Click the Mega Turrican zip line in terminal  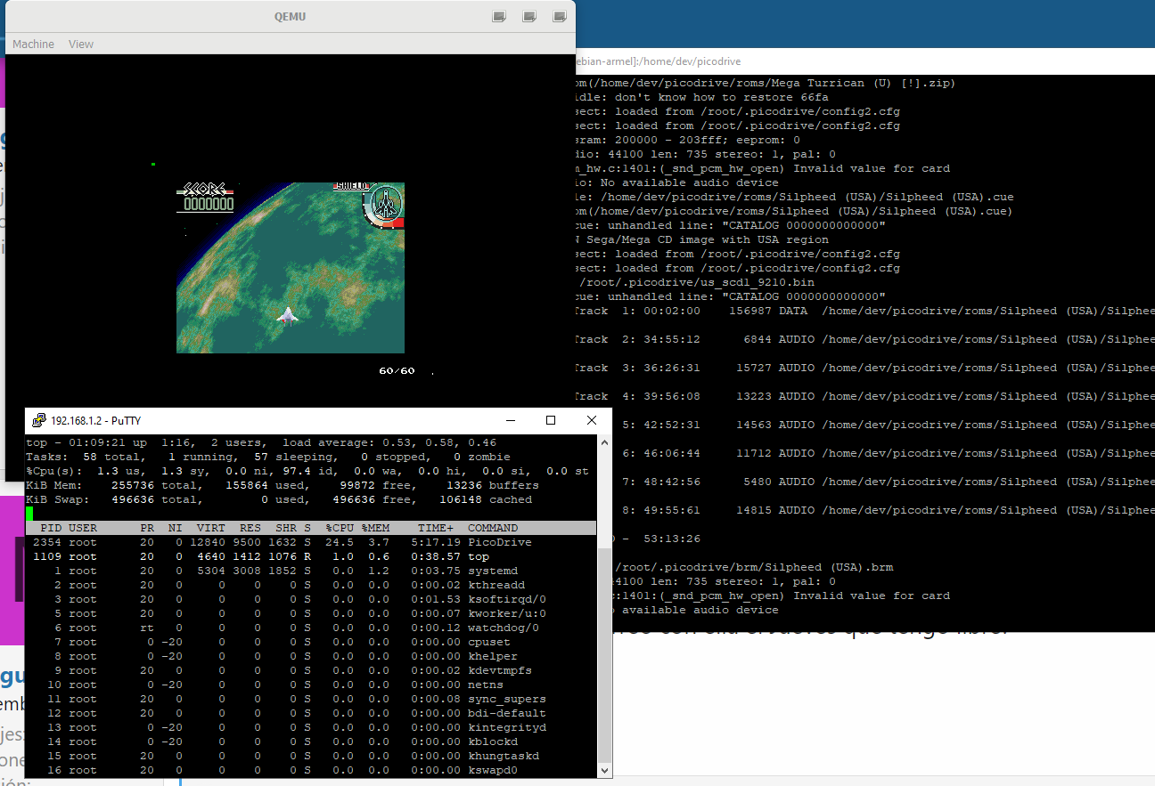point(766,83)
